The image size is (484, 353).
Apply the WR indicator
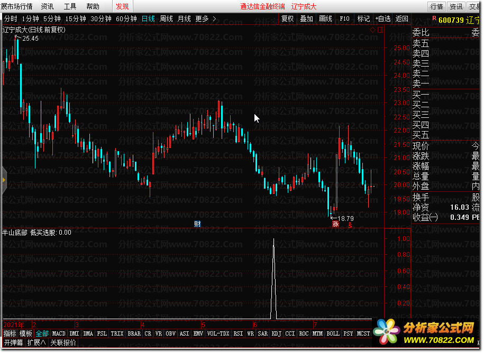[x=250, y=333]
